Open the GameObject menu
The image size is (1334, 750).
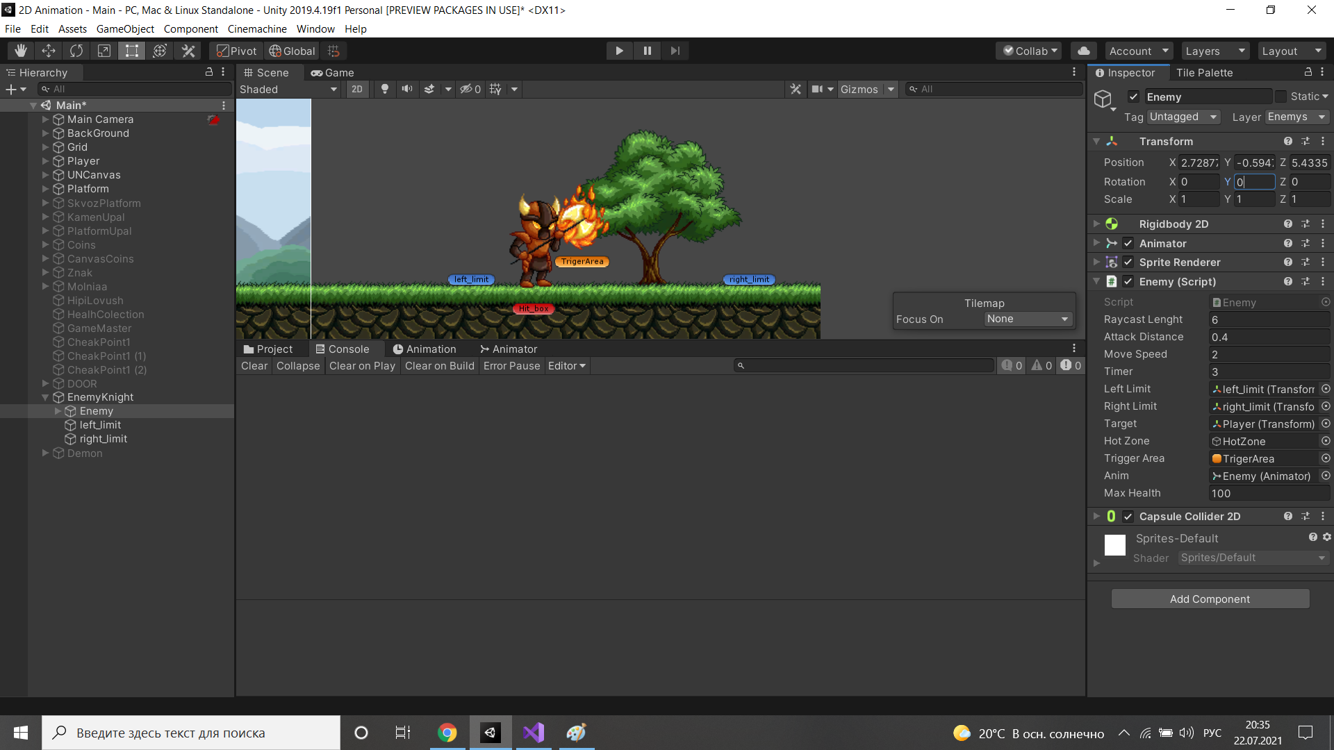(125, 28)
